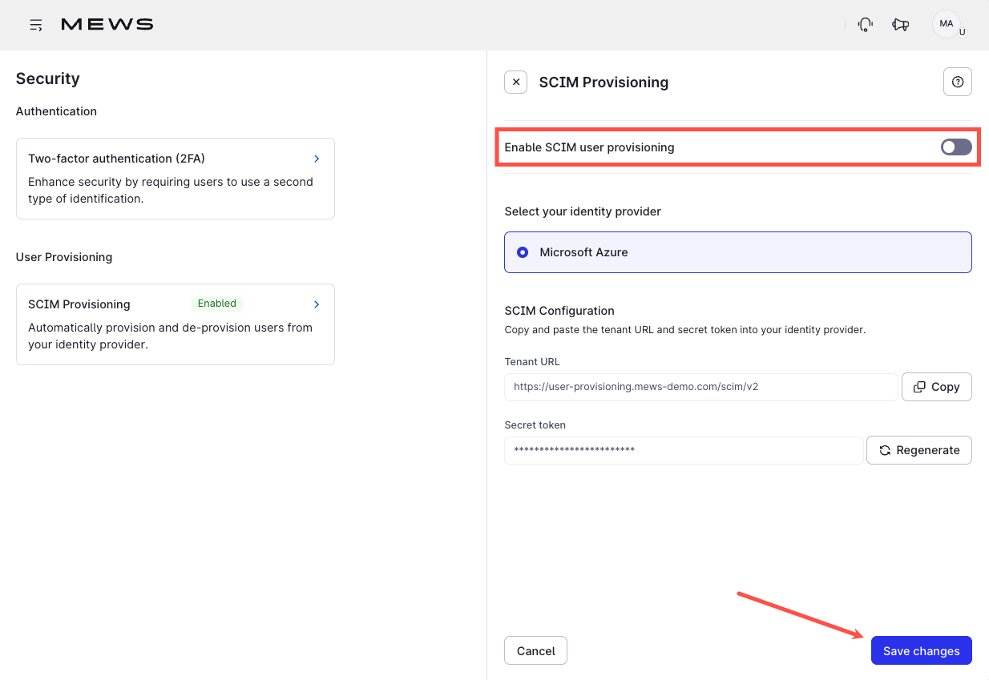Click the SCIM Configuration heading
Screen dimensions: 989x680
[x=559, y=311]
